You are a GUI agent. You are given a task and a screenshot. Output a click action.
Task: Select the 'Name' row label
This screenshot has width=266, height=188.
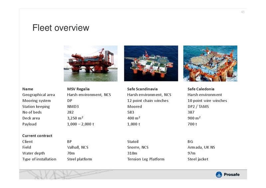pos(28,89)
